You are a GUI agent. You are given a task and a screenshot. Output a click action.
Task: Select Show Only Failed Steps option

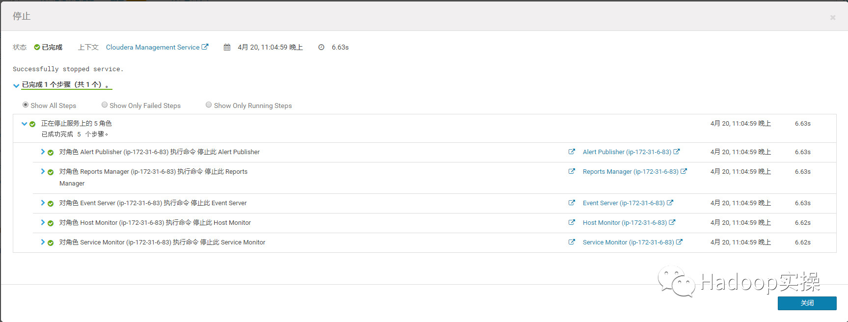(x=105, y=105)
